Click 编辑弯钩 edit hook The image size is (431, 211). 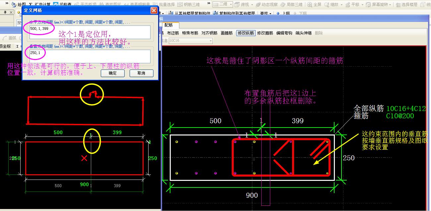(284, 33)
